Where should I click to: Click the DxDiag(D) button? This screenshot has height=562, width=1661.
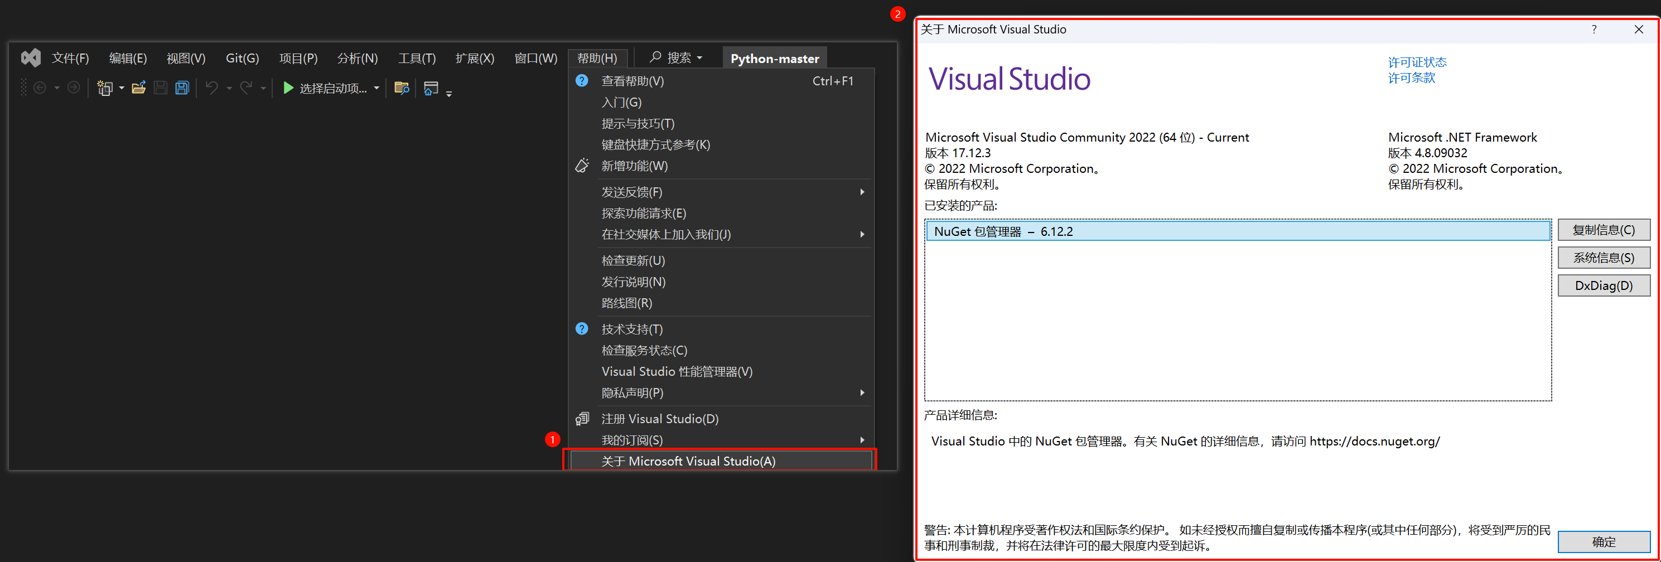pos(1603,285)
